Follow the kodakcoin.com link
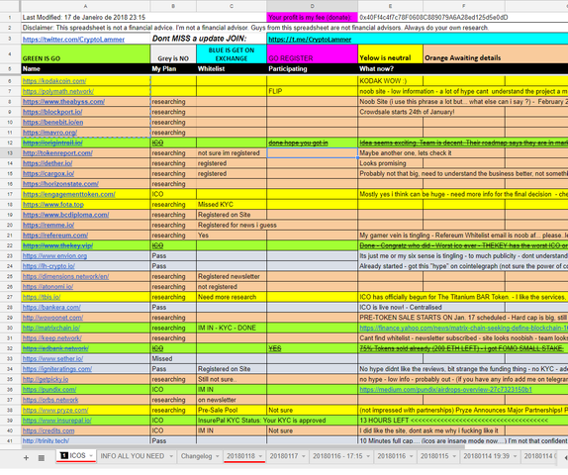Screen dimensions: 568x475 [54, 81]
